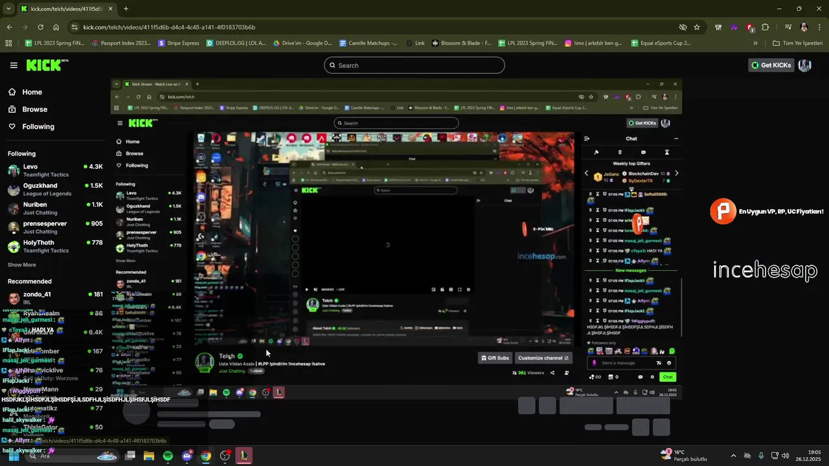Image resolution: width=829 pixels, height=466 pixels.
Task: Open a new Chrome tab
Action: [126, 9]
